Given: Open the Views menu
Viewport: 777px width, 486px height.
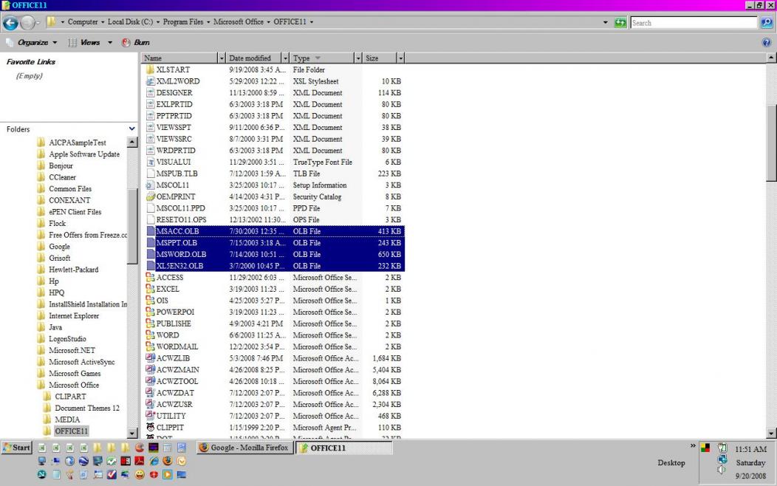Looking at the screenshot, I should click(89, 43).
